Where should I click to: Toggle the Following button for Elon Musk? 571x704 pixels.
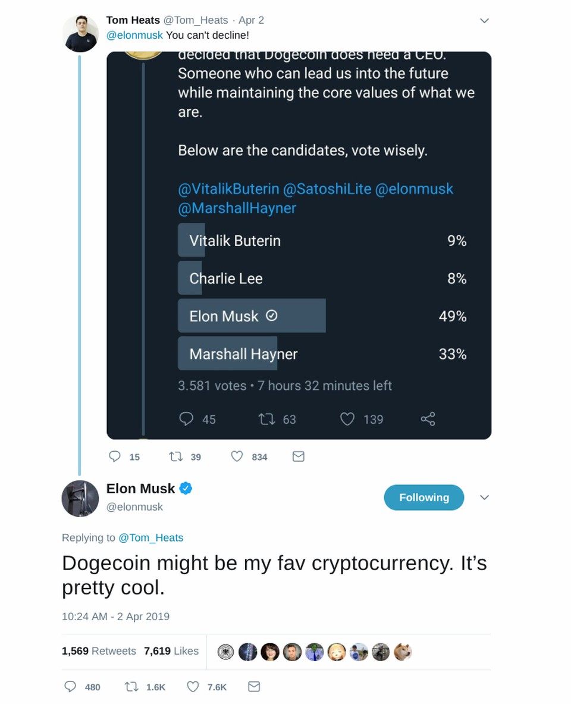(x=423, y=498)
